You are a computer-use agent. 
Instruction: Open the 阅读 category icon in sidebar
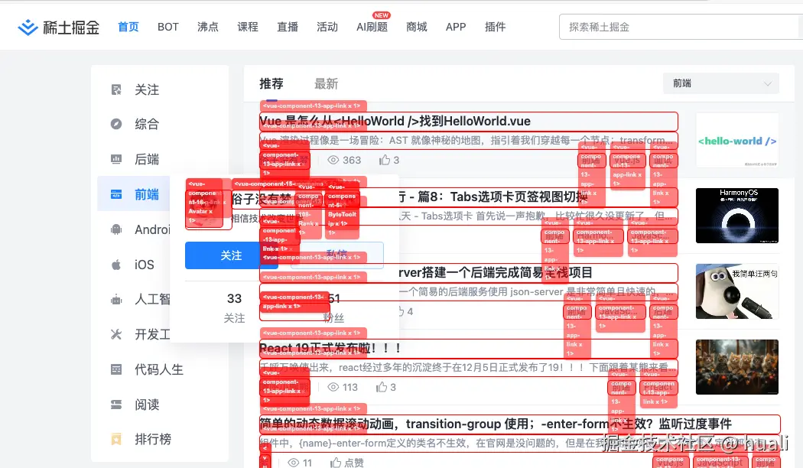(x=117, y=405)
